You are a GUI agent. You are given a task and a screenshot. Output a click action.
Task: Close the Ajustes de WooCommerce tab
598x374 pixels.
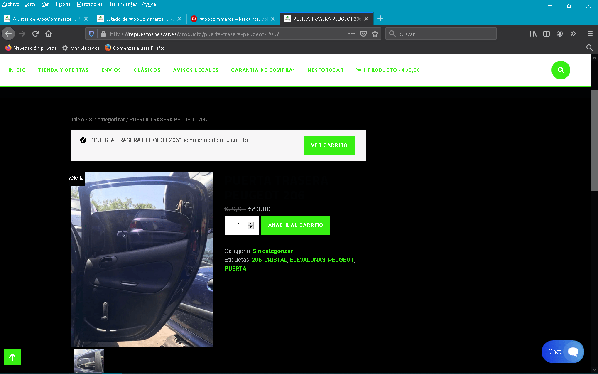[x=86, y=19]
